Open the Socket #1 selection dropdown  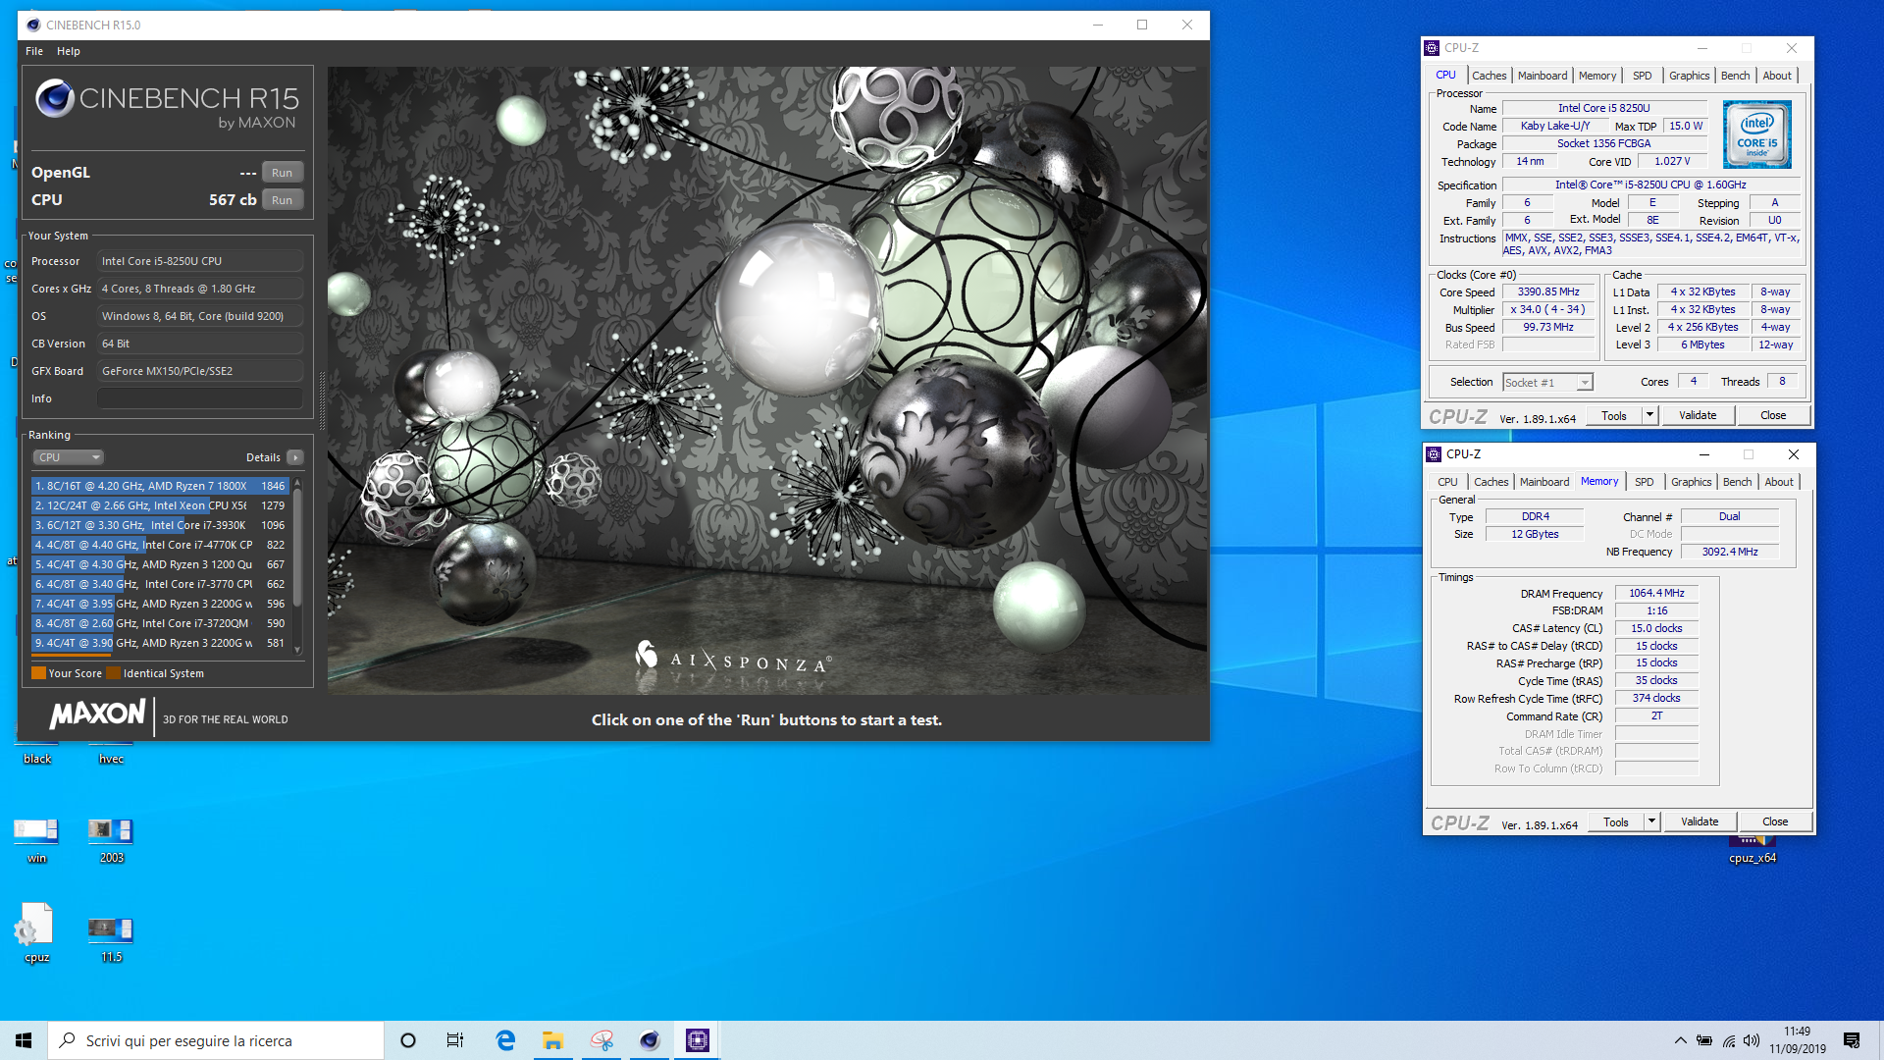pyautogui.click(x=1547, y=383)
